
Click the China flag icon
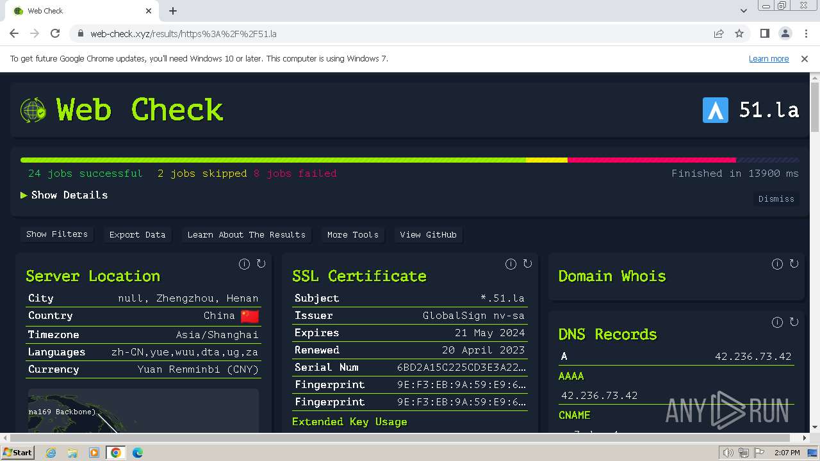tap(250, 316)
